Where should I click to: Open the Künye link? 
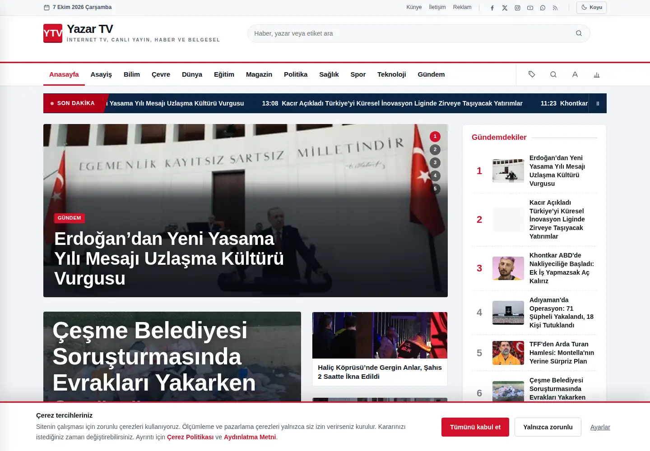[x=414, y=7]
